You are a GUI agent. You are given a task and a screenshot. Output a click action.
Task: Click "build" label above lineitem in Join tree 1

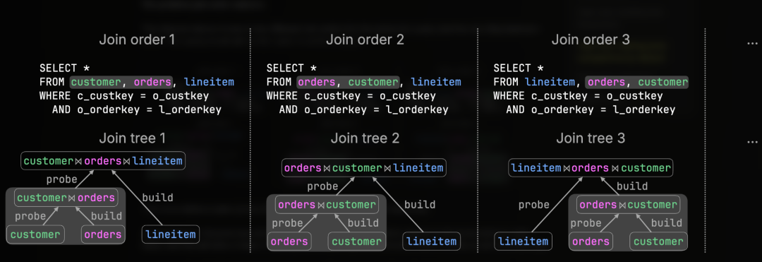tap(157, 197)
